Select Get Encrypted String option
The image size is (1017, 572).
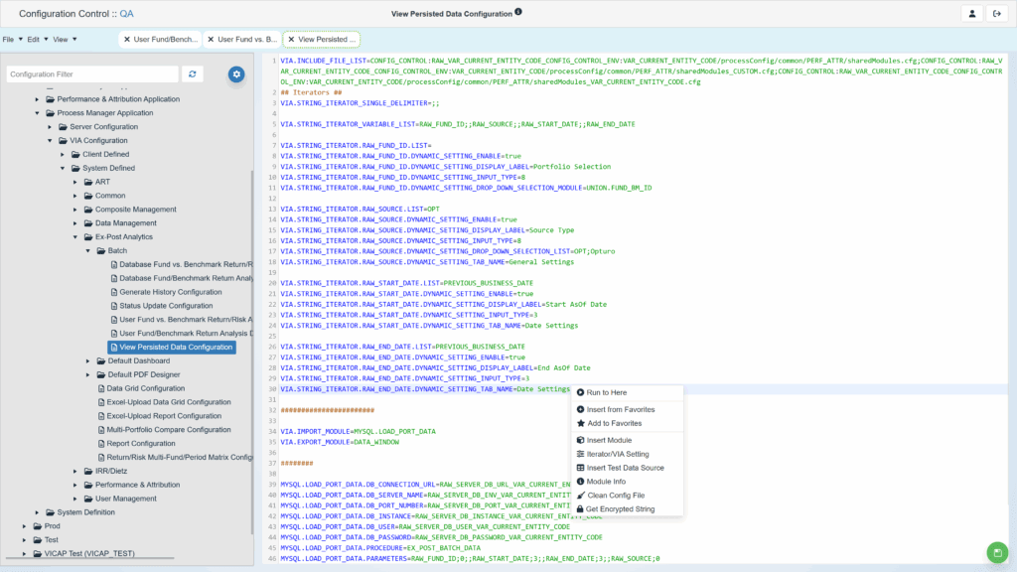pos(620,508)
